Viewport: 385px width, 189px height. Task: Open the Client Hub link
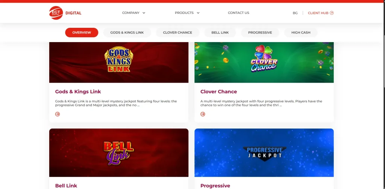pyautogui.click(x=321, y=13)
